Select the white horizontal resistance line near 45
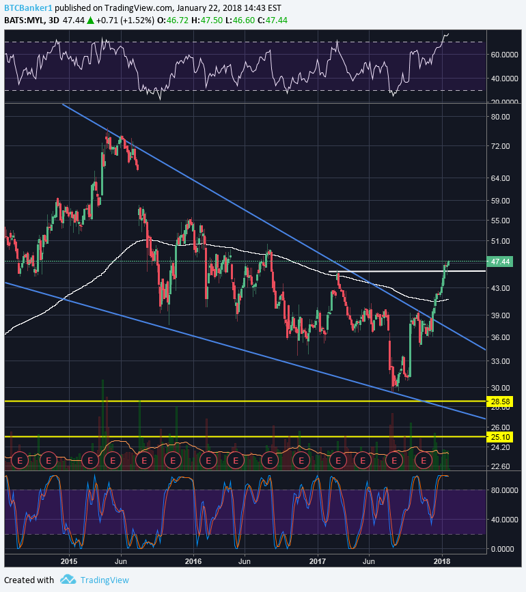 [407, 271]
